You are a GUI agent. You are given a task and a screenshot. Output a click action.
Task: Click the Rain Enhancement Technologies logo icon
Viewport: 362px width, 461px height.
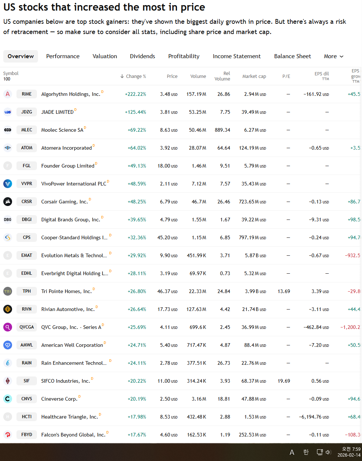(8, 363)
